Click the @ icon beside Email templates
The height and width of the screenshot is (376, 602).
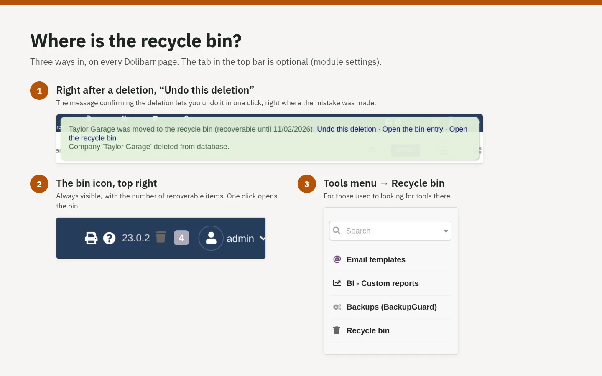(x=337, y=259)
